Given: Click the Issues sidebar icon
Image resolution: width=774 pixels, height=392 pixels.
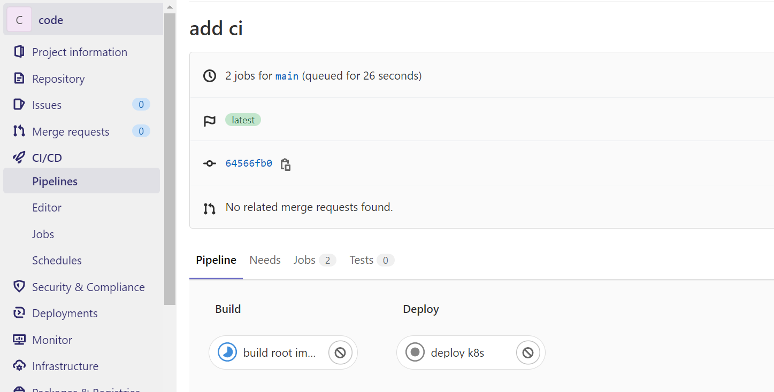Looking at the screenshot, I should pos(19,105).
